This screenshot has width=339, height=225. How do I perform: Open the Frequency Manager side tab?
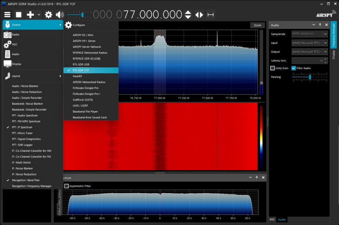point(333,35)
